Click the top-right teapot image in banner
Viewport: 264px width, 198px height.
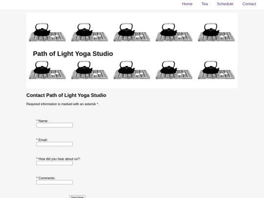[216, 32]
